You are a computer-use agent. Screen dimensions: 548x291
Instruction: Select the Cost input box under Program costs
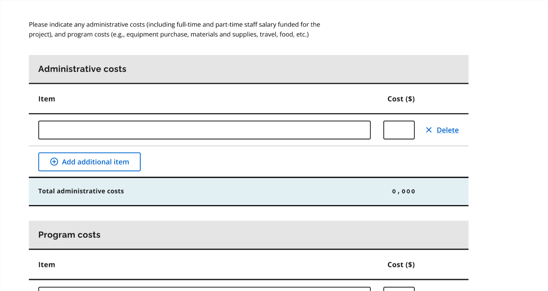tap(399, 289)
